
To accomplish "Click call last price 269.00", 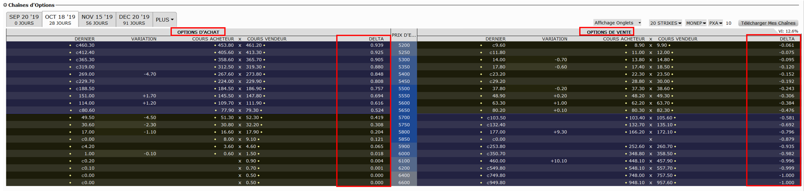I will [x=86, y=74].
